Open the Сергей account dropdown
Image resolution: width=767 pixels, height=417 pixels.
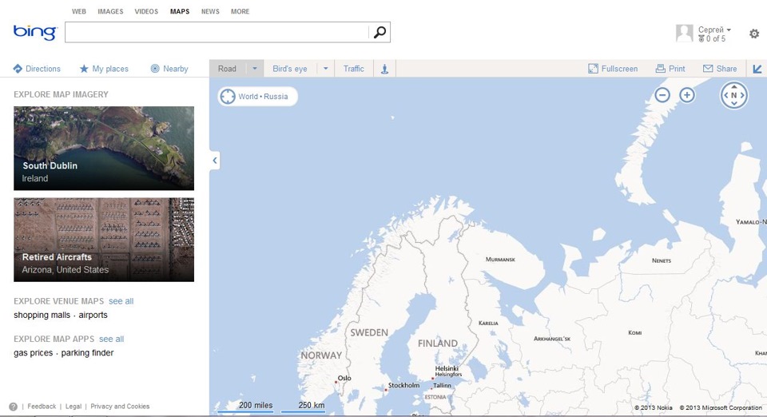click(x=714, y=30)
